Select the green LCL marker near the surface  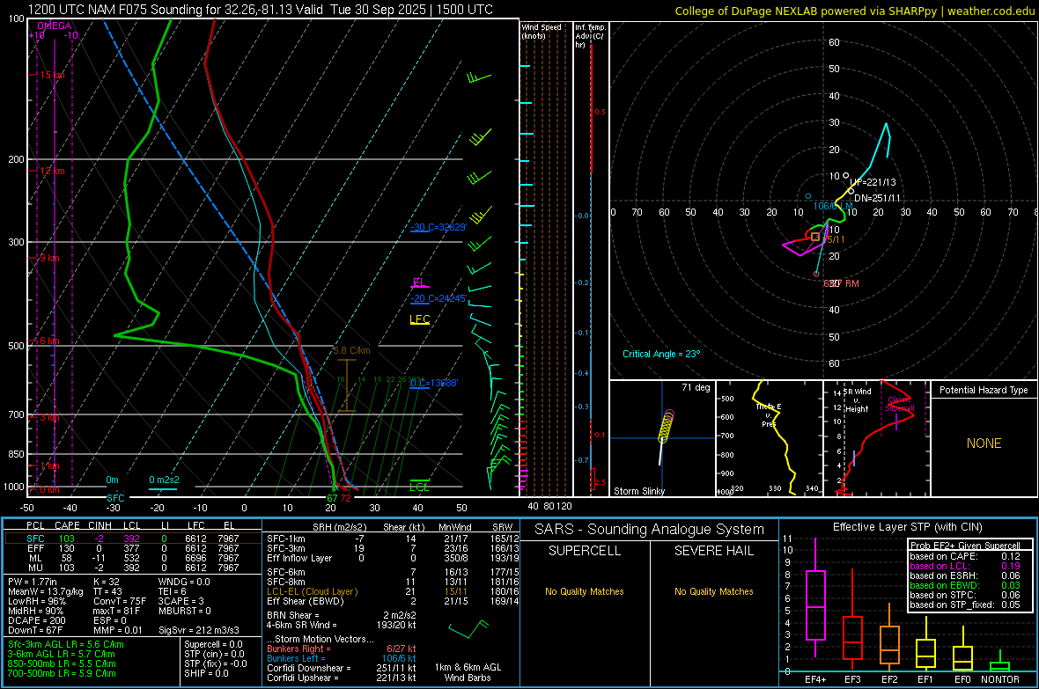[x=419, y=486]
